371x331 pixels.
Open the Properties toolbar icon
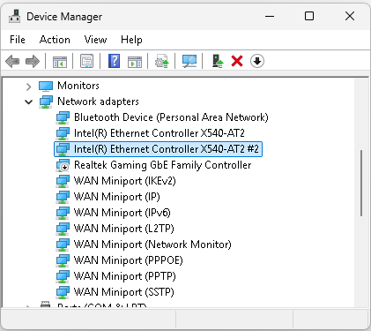[x=87, y=62]
